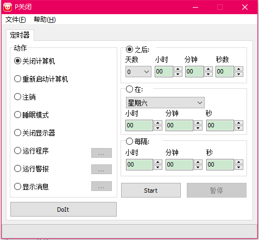Viewport: 259px width, 240px height.
Task: Click ellipsis button next to 运行警报
Action: (x=102, y=169)
